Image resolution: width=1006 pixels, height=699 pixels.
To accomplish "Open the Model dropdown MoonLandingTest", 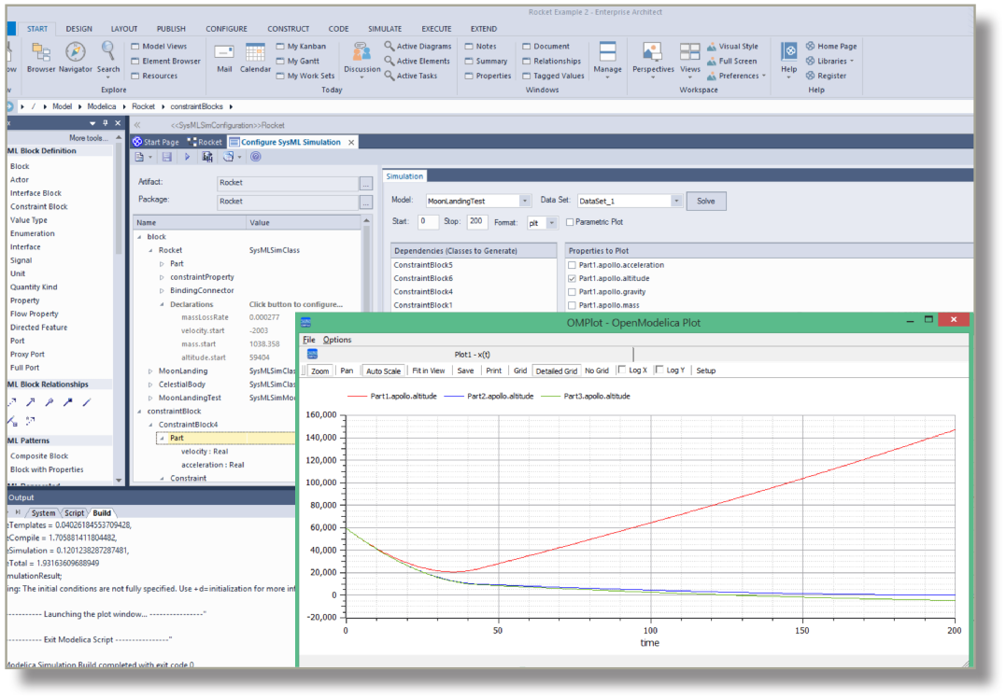I will 524,201.
